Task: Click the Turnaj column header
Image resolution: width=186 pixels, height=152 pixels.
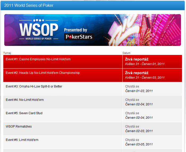Action: (x=7, y=53)
